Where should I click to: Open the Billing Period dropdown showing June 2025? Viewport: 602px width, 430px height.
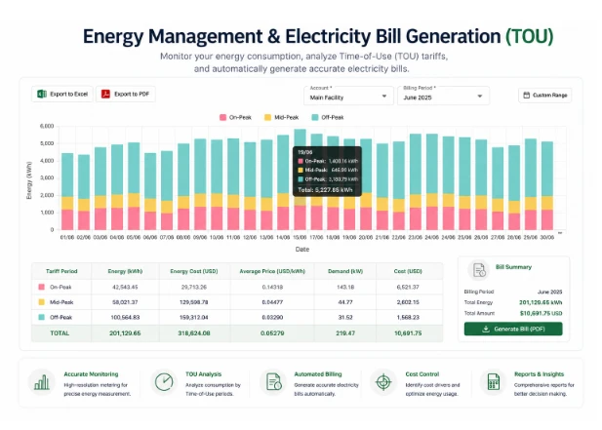click(443, 96)
